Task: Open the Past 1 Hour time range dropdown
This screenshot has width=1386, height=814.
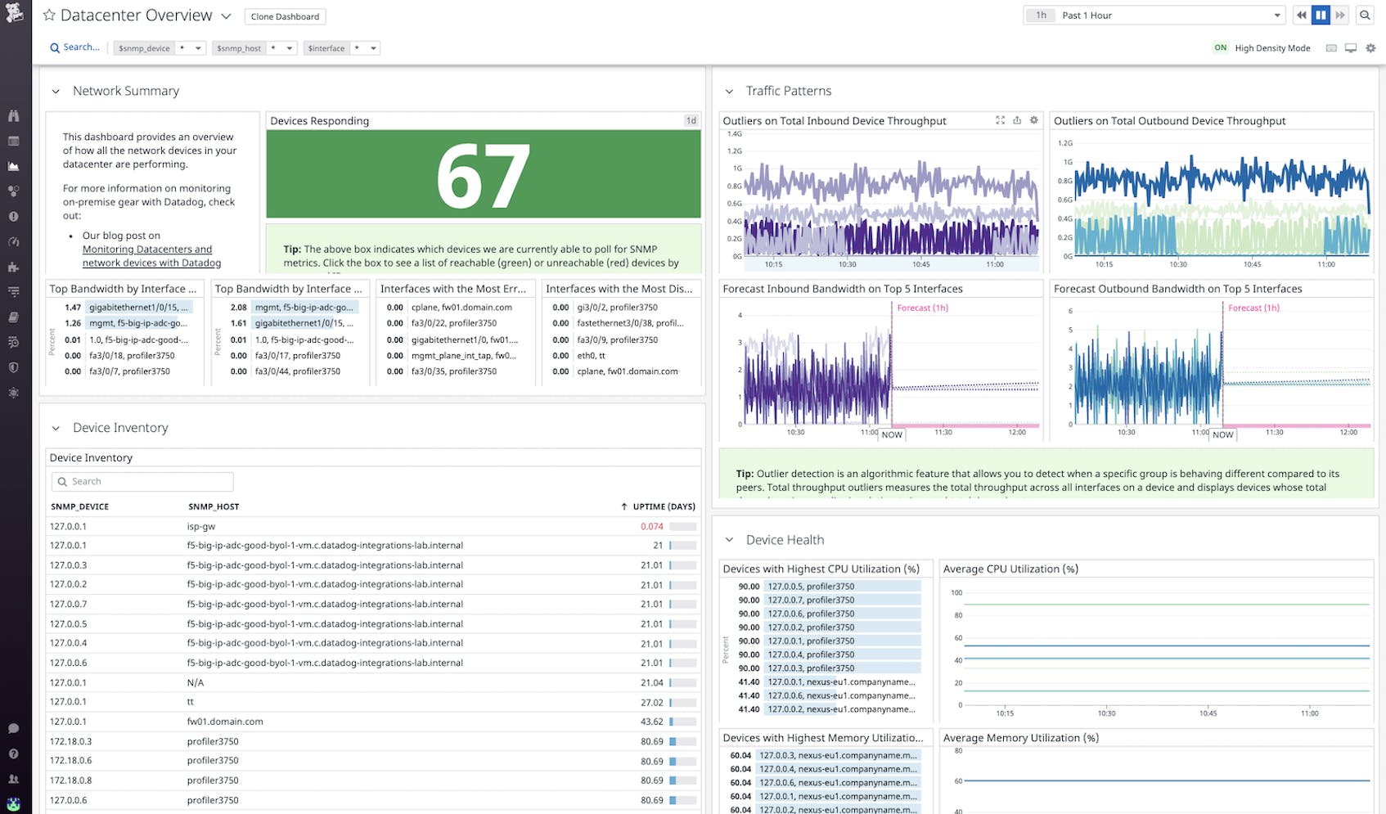Action: click(x=1152, y=15)
